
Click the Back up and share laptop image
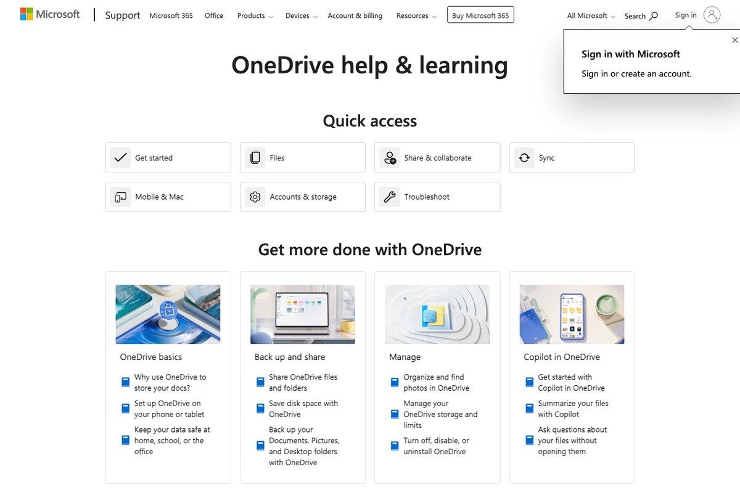(303, 314)
